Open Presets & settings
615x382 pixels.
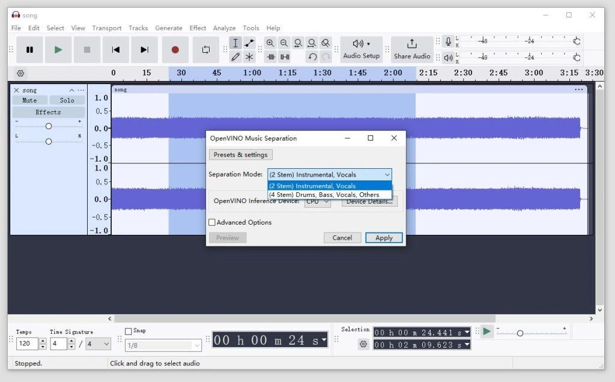tap(240, 154)
